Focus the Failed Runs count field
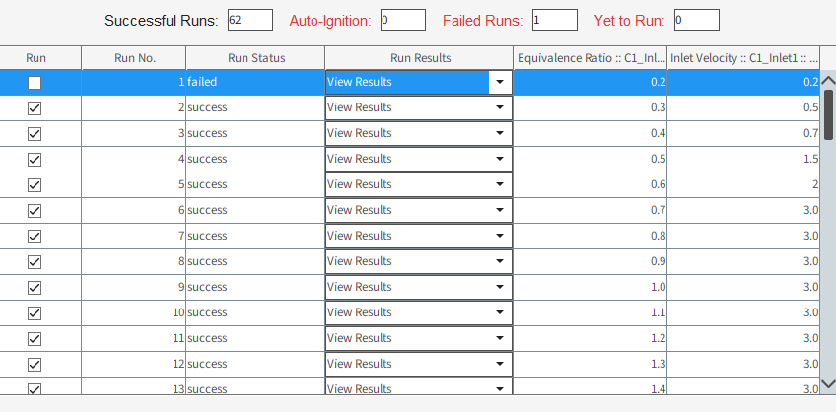The image size is (836, 412). point(554,20)
